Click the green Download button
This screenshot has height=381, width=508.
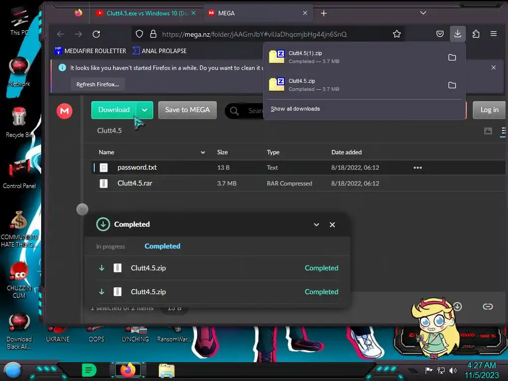pos(114,110)
